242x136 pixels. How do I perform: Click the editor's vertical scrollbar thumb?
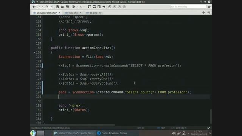pos(211,116)
